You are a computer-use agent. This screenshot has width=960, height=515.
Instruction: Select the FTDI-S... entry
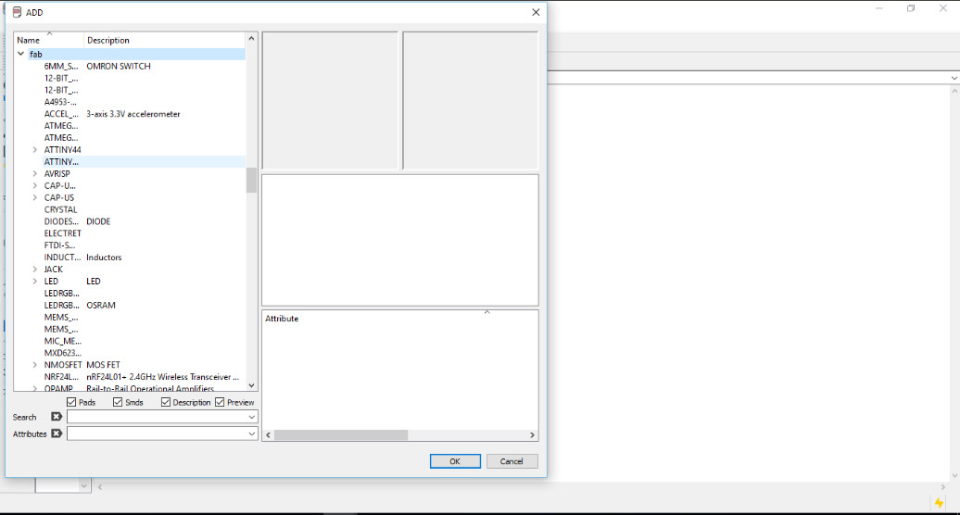point(144,245)
